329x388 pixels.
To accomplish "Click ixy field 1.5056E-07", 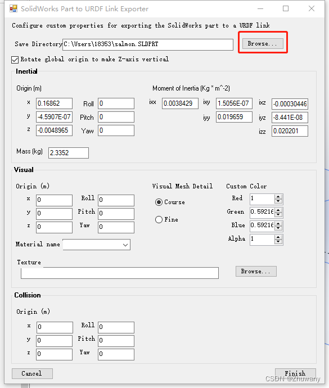I will [234, 103].
